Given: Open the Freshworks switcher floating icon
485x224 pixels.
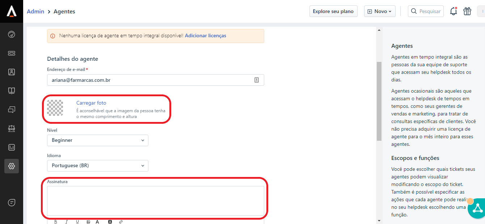Looking at the screenshot, I should (x=478, y=208).
